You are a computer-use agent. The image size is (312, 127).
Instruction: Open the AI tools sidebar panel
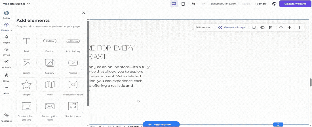point(6,64)
